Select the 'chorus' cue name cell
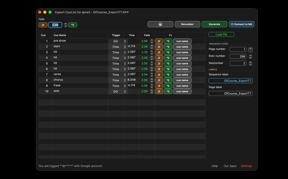The width and height of the screenshot is (288, 179). 81,80
